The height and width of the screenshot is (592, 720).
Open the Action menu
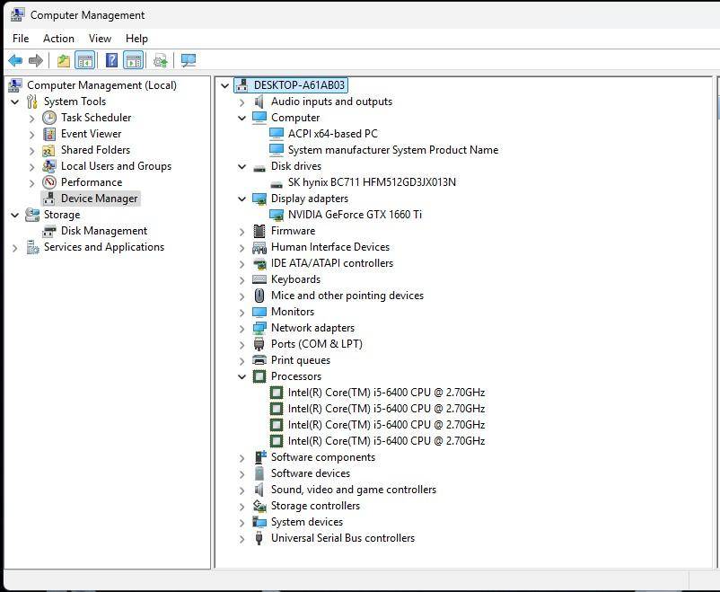pos(58,39)
